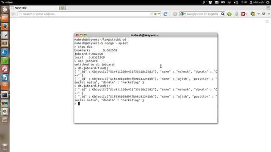Open the Mahesh user menu
271x152 pixels.
(x=257, y=3)
